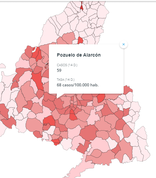Click the 68 casos/100.000 hab. rate text
156x178 pixels.
[x=78, y=85]
